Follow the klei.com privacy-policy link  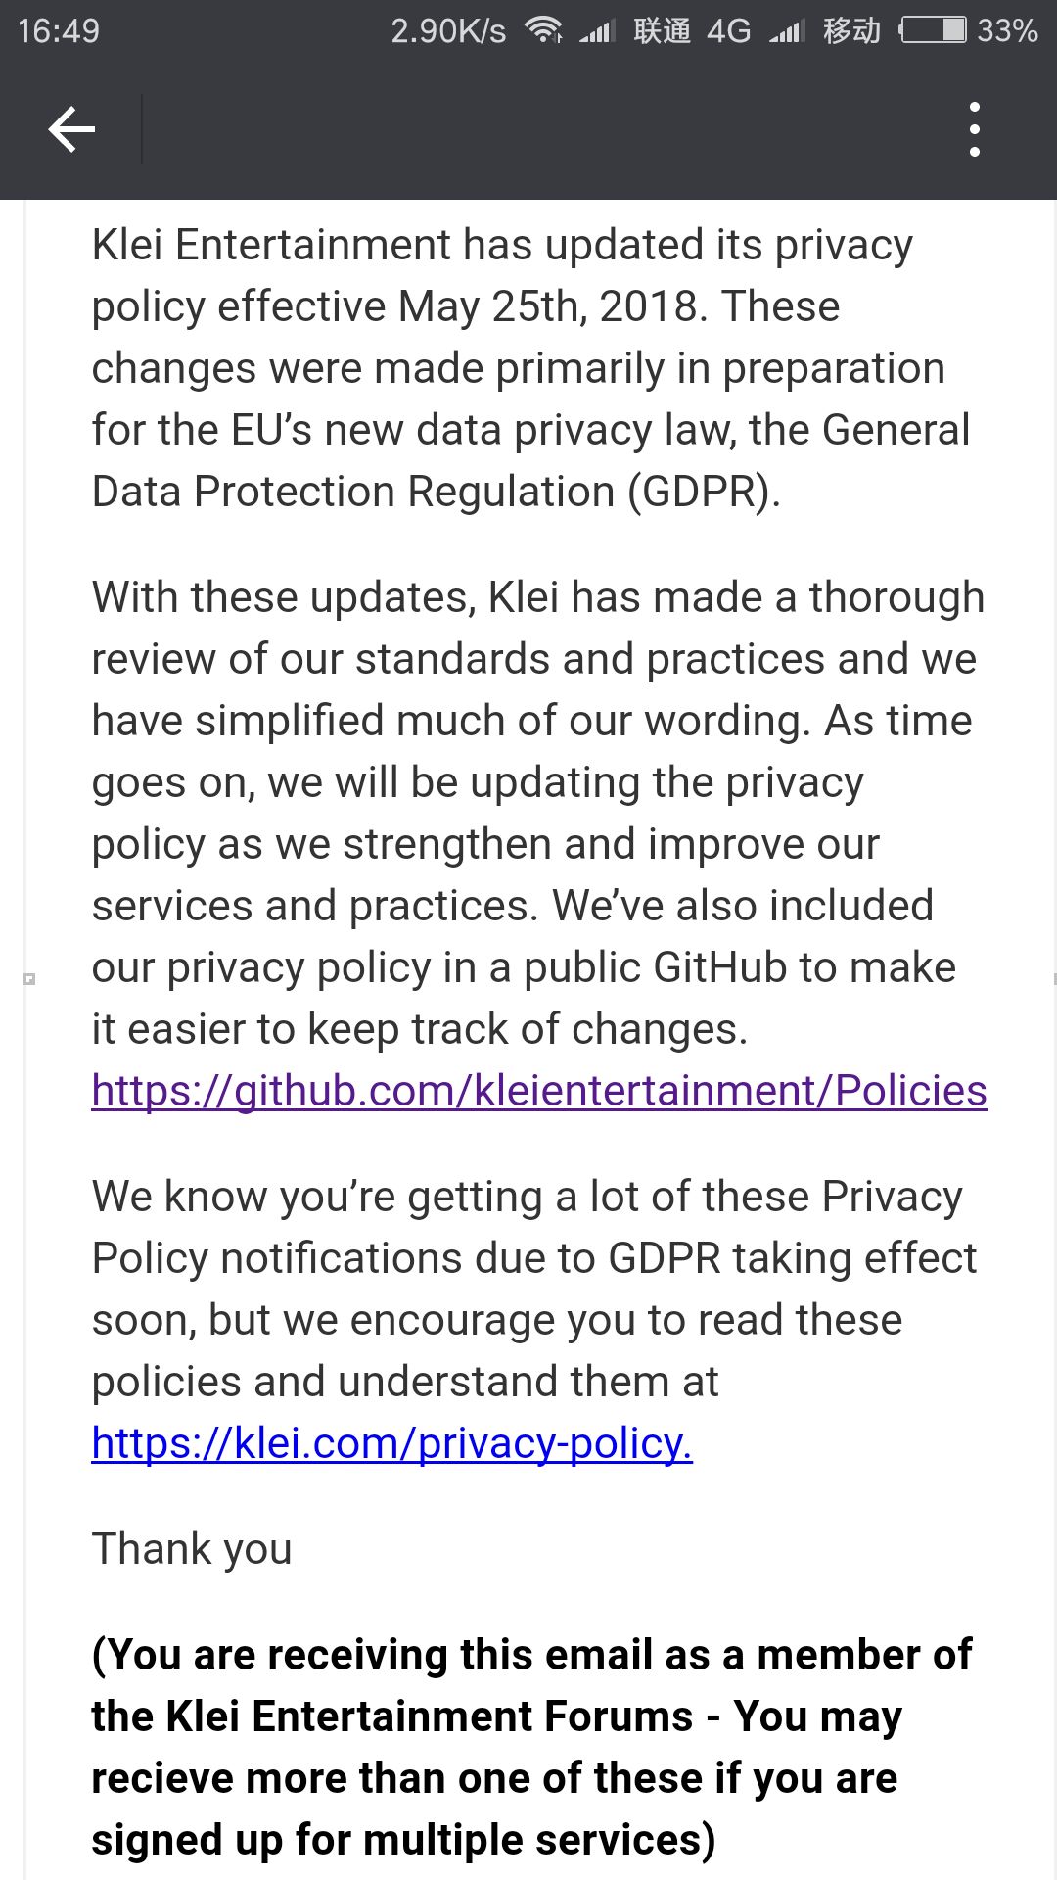coord(392,1443)
